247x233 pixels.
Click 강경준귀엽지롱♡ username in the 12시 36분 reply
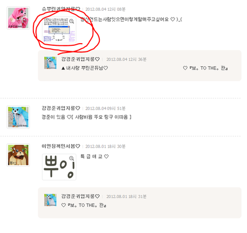(80, 59)
